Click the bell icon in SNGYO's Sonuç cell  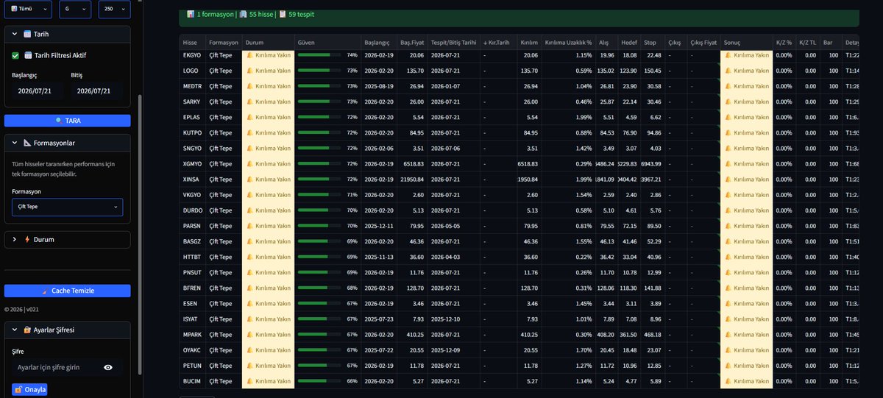point(727,149)
